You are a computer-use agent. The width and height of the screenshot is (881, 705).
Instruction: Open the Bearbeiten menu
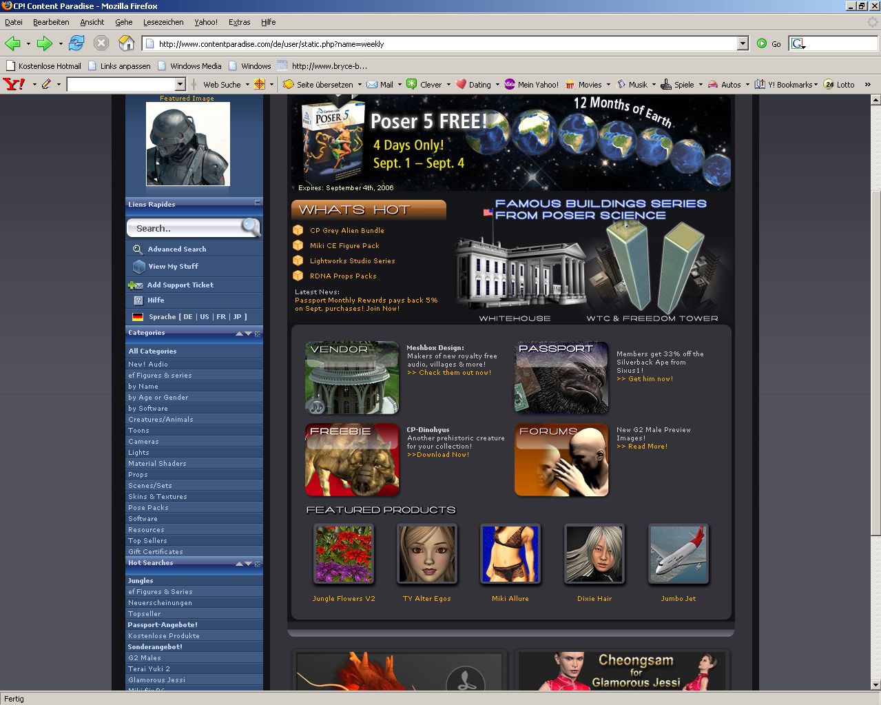click(51, 22)
